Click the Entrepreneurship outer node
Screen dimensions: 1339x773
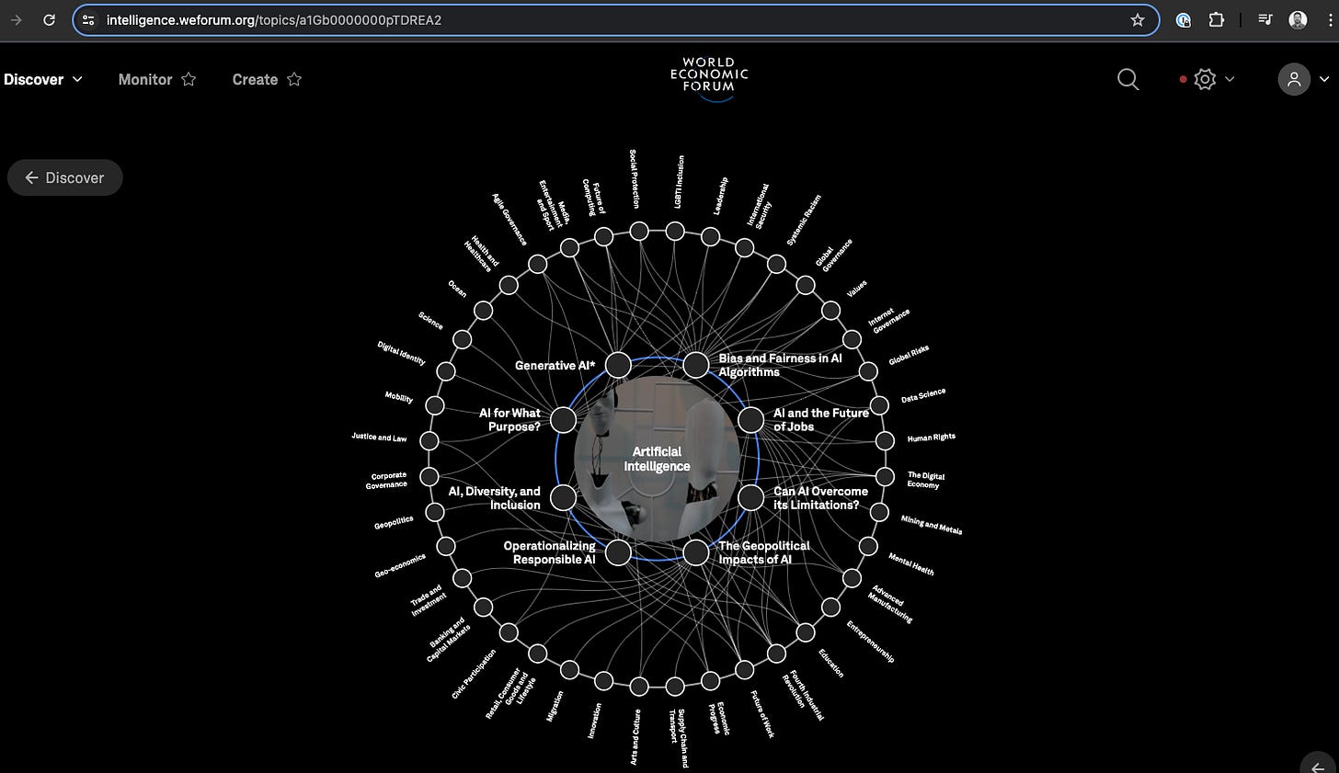pos(831,608)
